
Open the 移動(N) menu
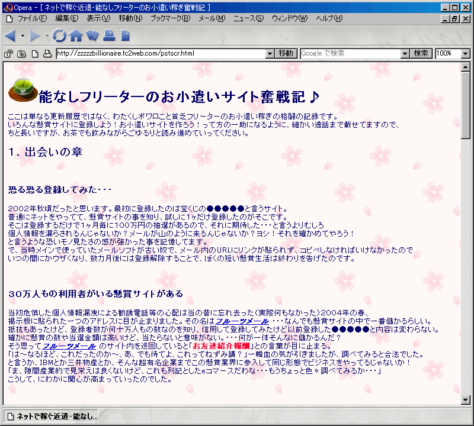[x=130, y=18]
